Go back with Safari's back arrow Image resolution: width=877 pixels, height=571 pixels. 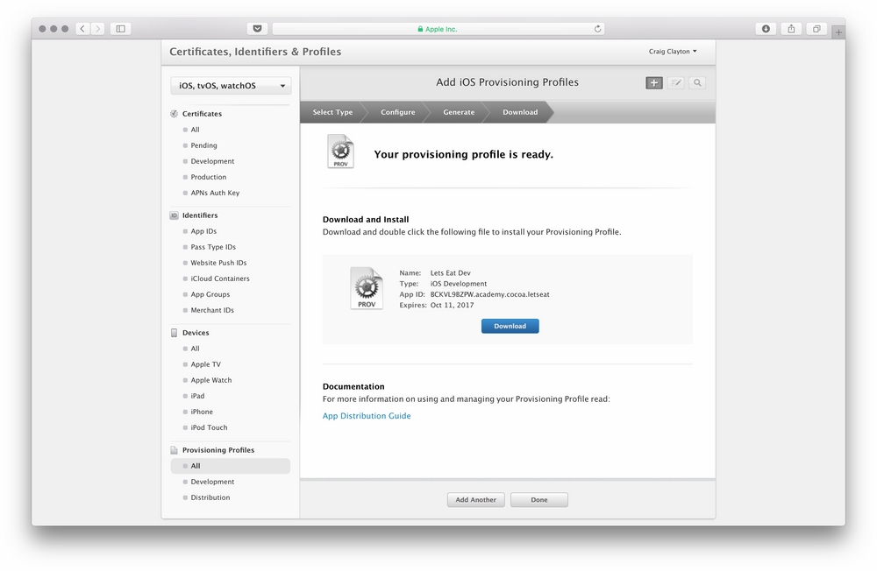(82, 29)
